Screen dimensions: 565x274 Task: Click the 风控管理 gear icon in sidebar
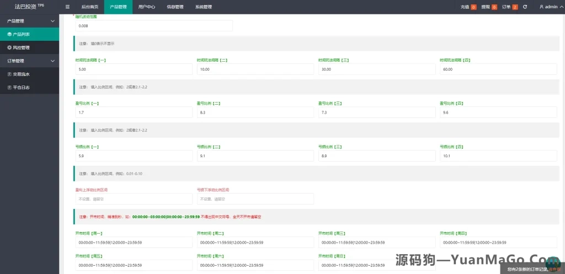(9, 47)
